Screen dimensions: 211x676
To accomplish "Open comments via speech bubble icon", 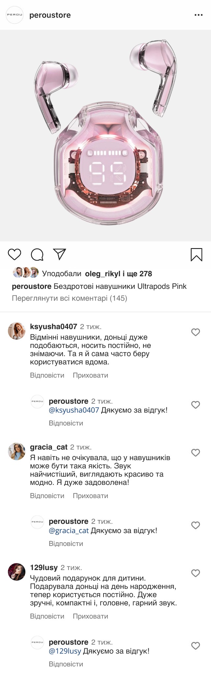I will pyautogui.click(x=37, y=254).
